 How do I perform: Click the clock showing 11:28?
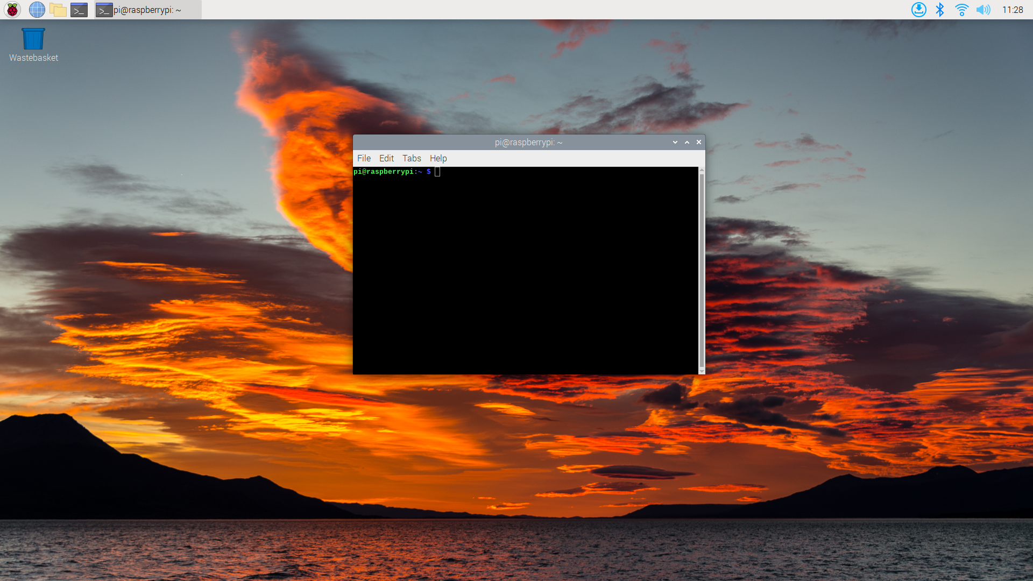(x=1012, y=10)
